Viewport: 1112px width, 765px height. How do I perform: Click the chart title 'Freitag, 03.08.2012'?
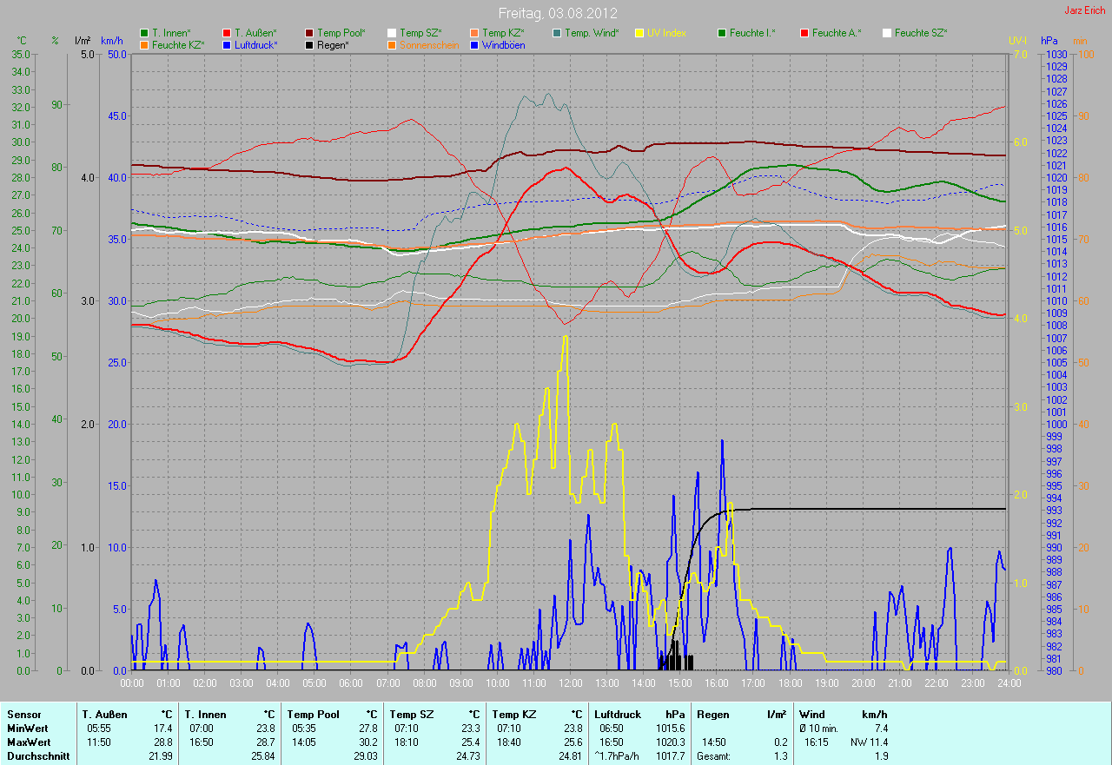[557, 13]
